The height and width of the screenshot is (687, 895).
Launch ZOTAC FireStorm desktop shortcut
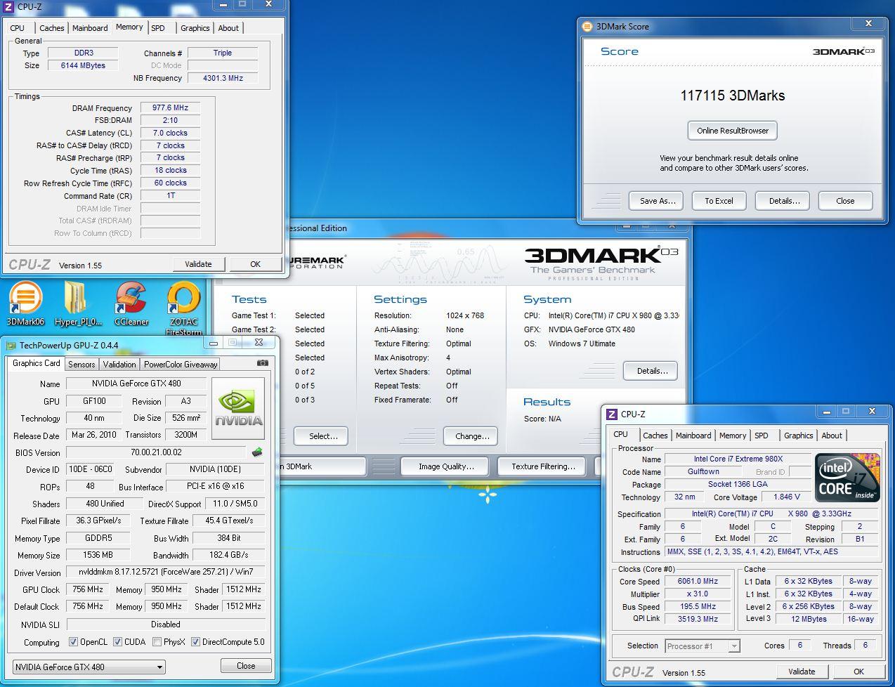tap(183, 309)
